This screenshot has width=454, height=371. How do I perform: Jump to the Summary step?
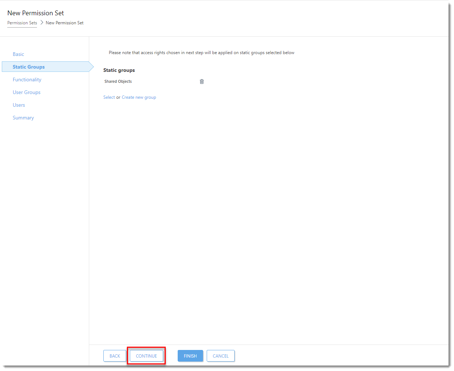23,118
